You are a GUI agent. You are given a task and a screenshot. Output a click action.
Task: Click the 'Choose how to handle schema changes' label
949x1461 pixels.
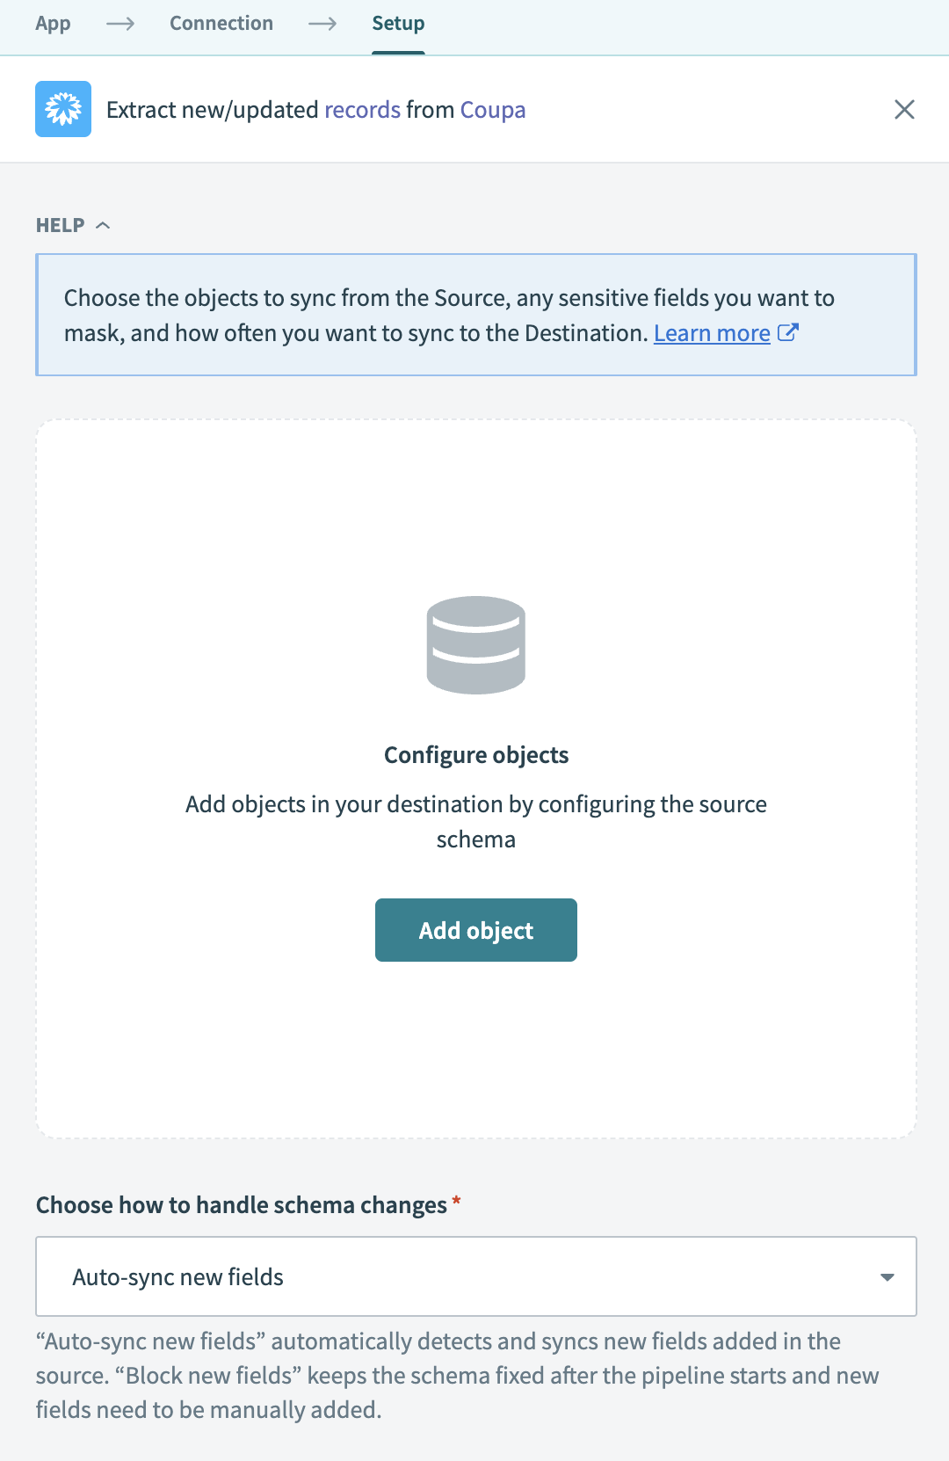tap(242, 1205)
